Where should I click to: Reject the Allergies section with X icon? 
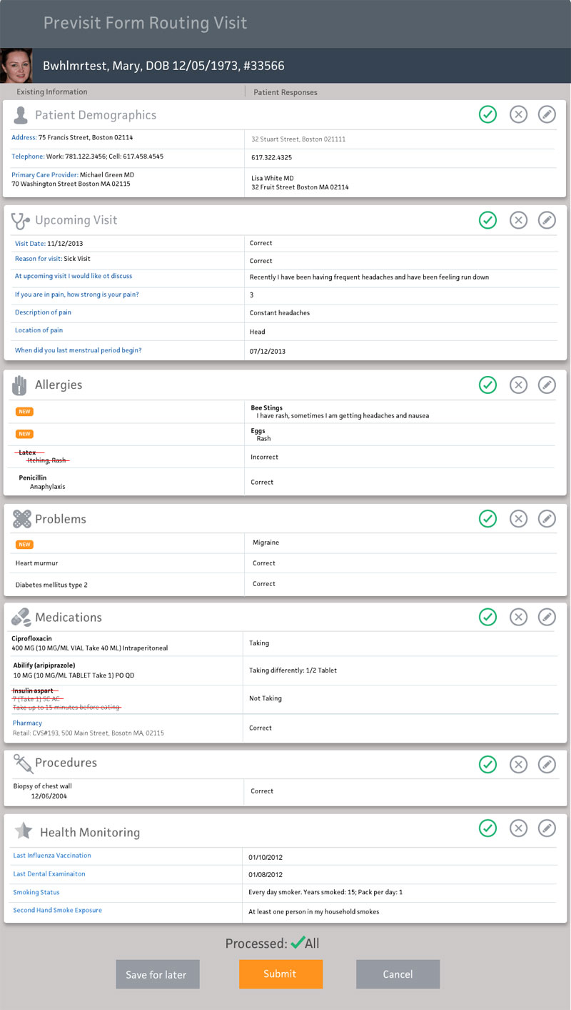coord(518,385)
